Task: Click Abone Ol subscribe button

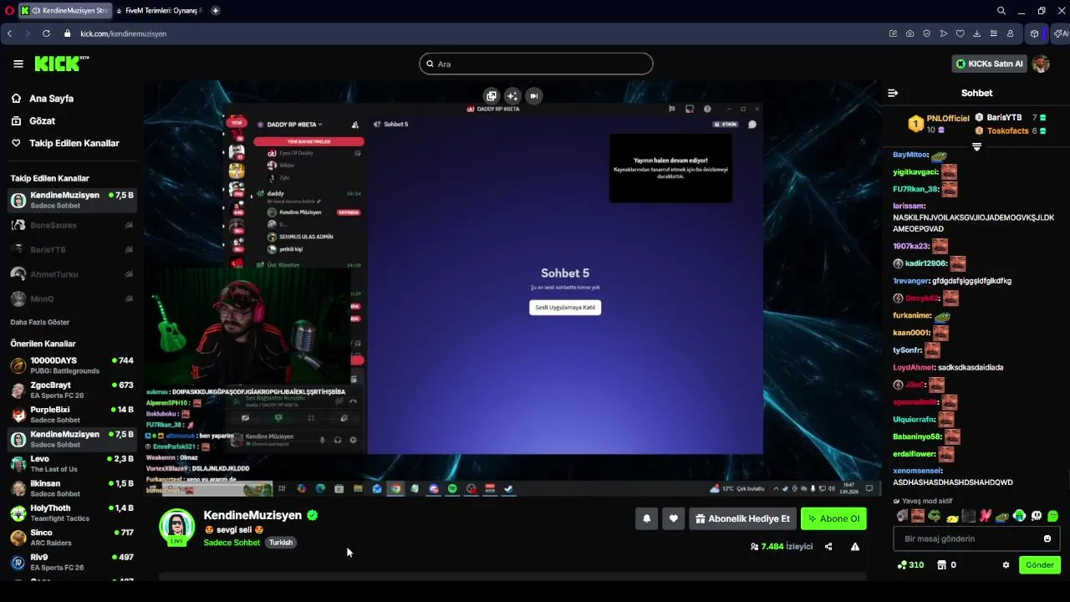Action: pos(833,518)
